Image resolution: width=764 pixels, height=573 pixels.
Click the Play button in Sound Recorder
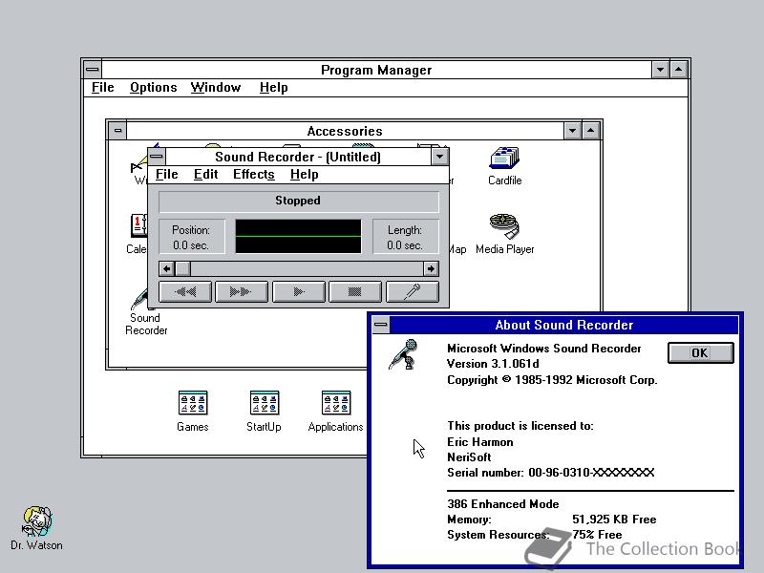[x=299, y=292]
